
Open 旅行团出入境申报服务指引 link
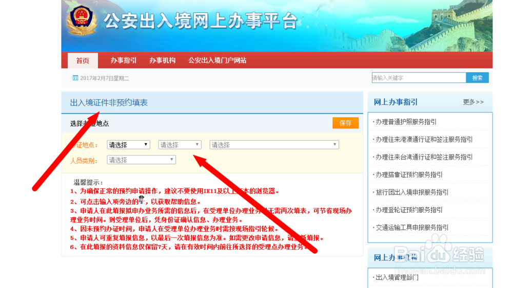(411, 192)
